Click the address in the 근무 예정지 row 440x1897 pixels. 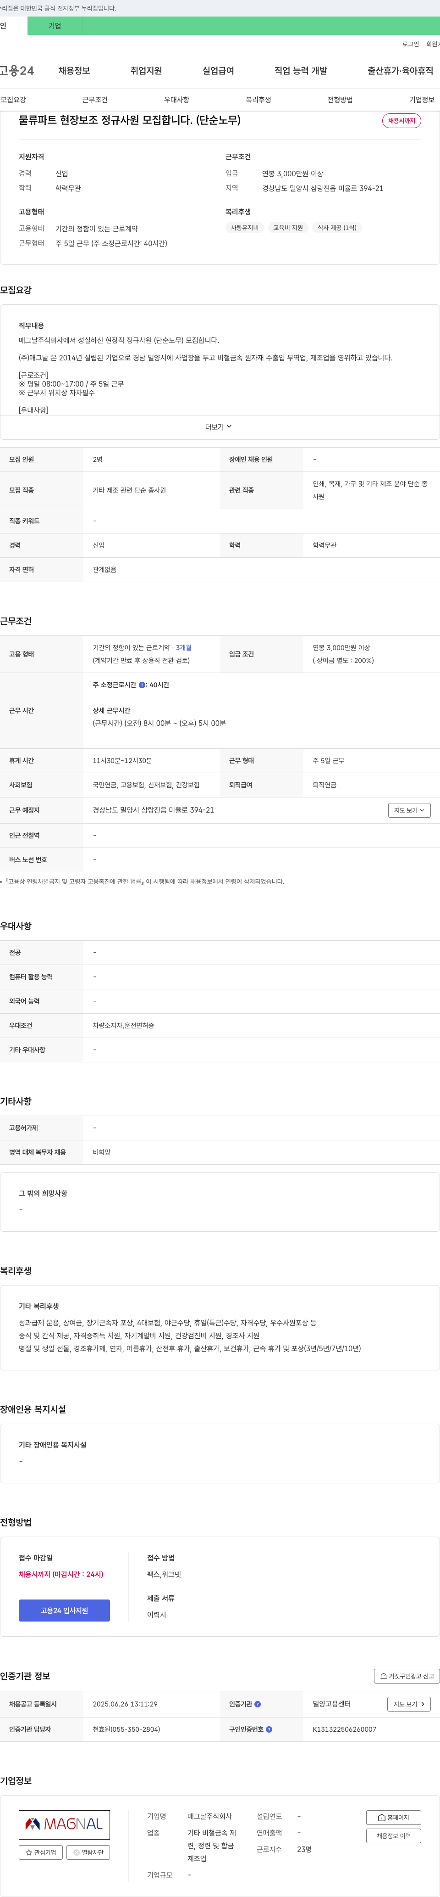(153, 810)
